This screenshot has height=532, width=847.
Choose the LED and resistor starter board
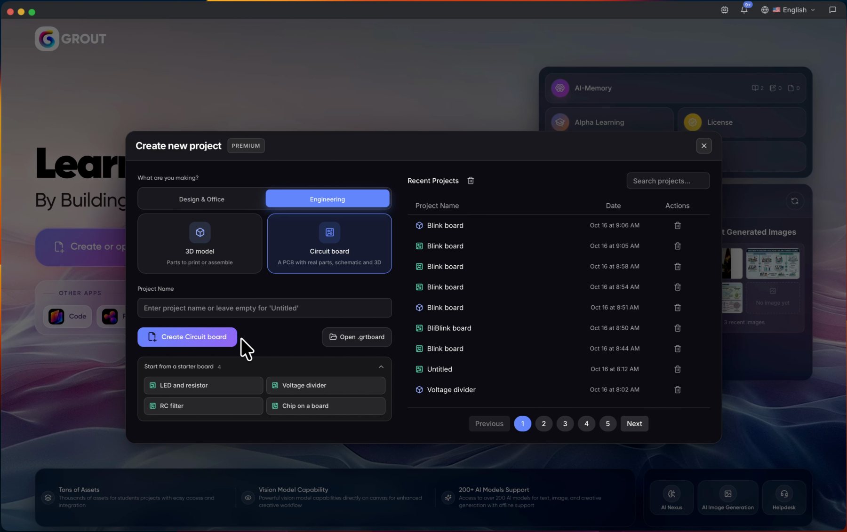(x=203, y=385)
